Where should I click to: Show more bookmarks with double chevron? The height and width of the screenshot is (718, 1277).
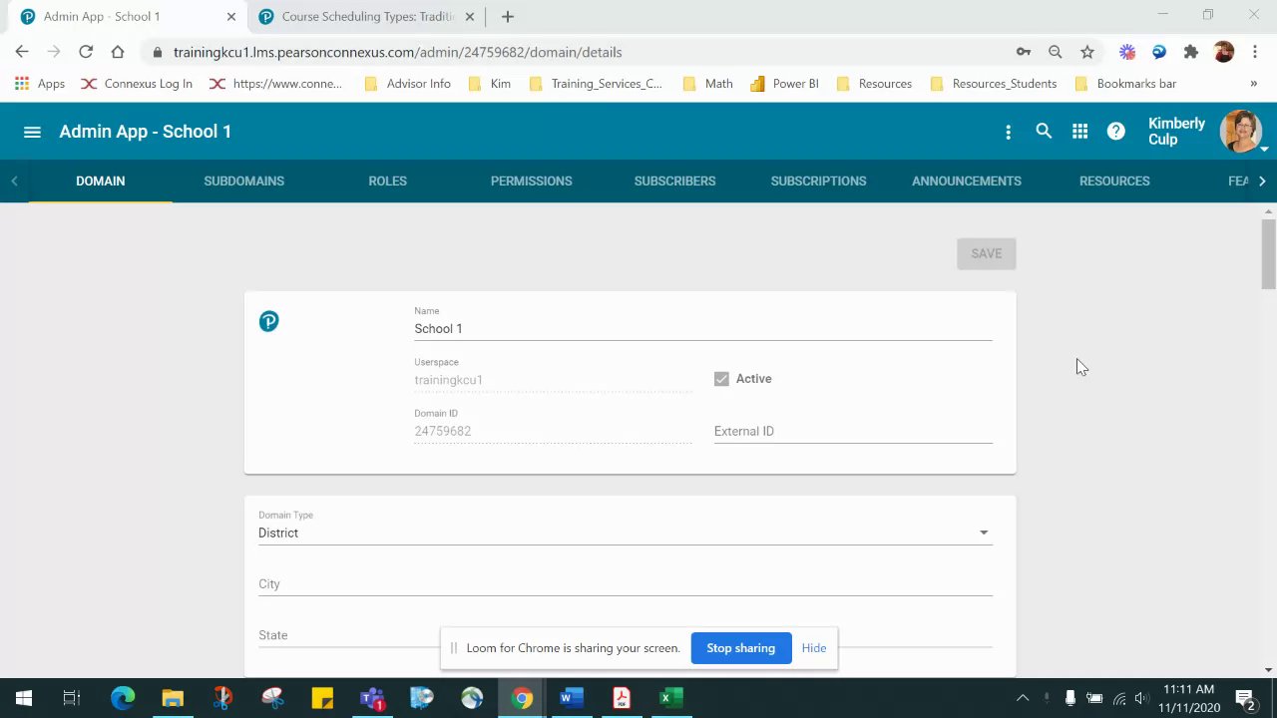(1253, 84)
